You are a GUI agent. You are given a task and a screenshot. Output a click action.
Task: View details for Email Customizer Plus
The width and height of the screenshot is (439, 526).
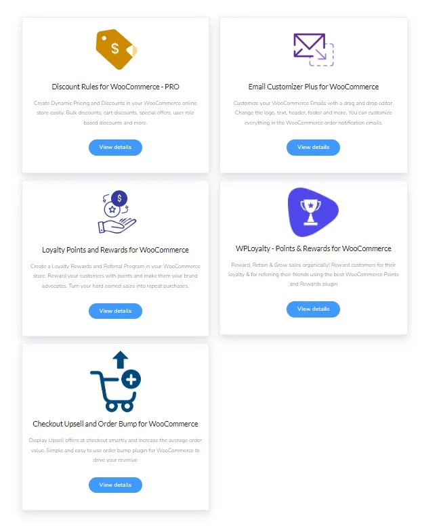313,148
